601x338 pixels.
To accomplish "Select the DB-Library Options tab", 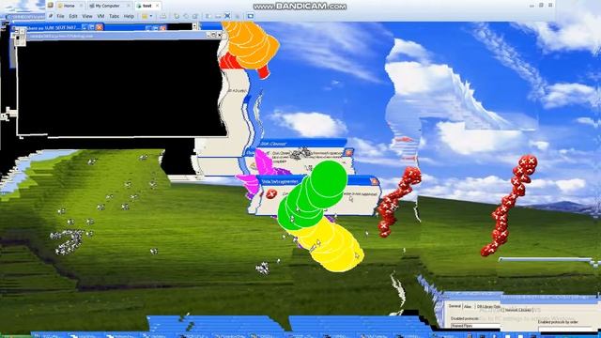I will (488, 307).
